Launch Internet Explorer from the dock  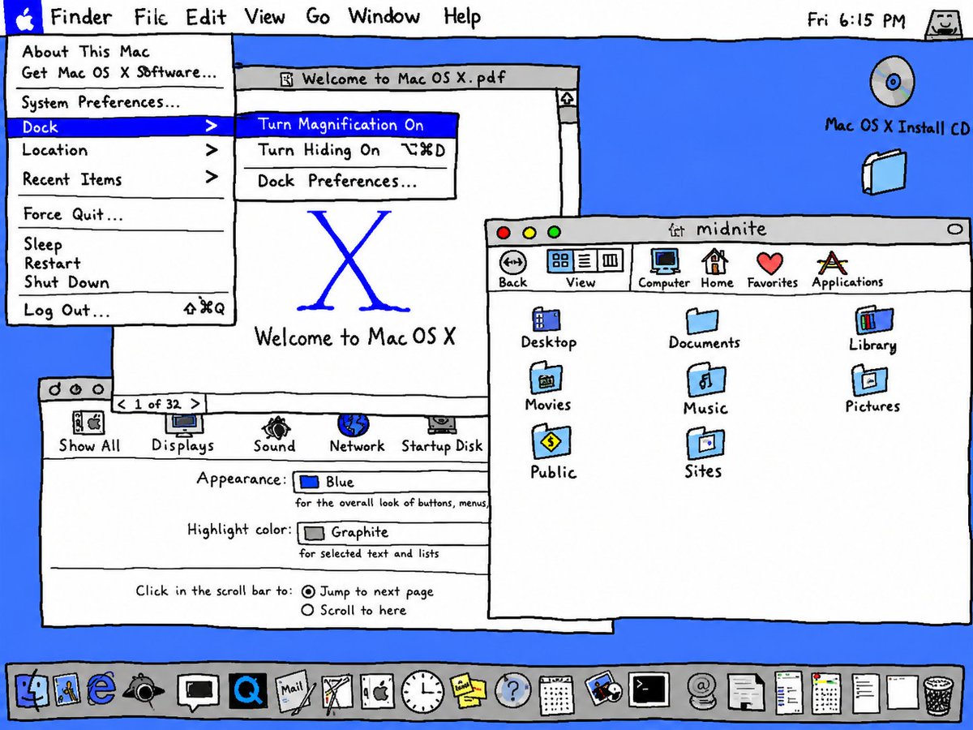pyautogui.click(x=101, y=690)
